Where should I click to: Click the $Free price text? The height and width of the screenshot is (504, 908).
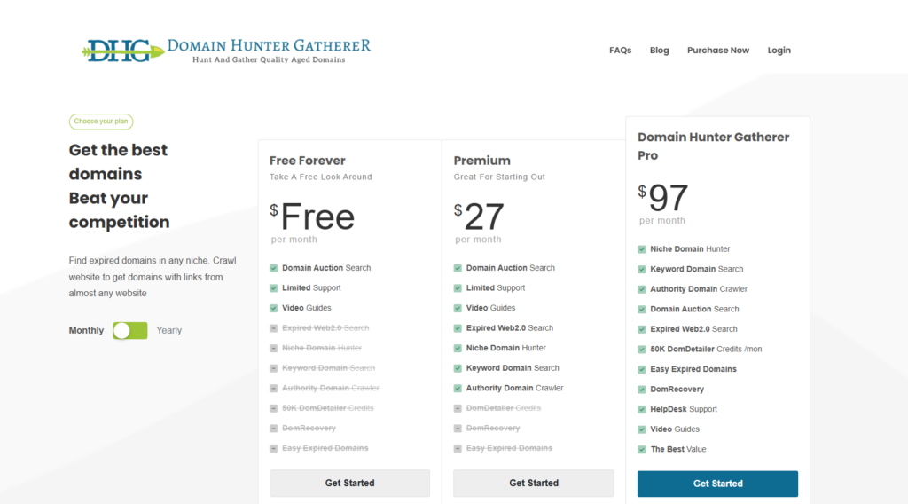pyautogui.click(x=312, y=217)
